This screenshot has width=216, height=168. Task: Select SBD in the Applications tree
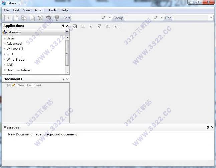[x=10, y=54]
